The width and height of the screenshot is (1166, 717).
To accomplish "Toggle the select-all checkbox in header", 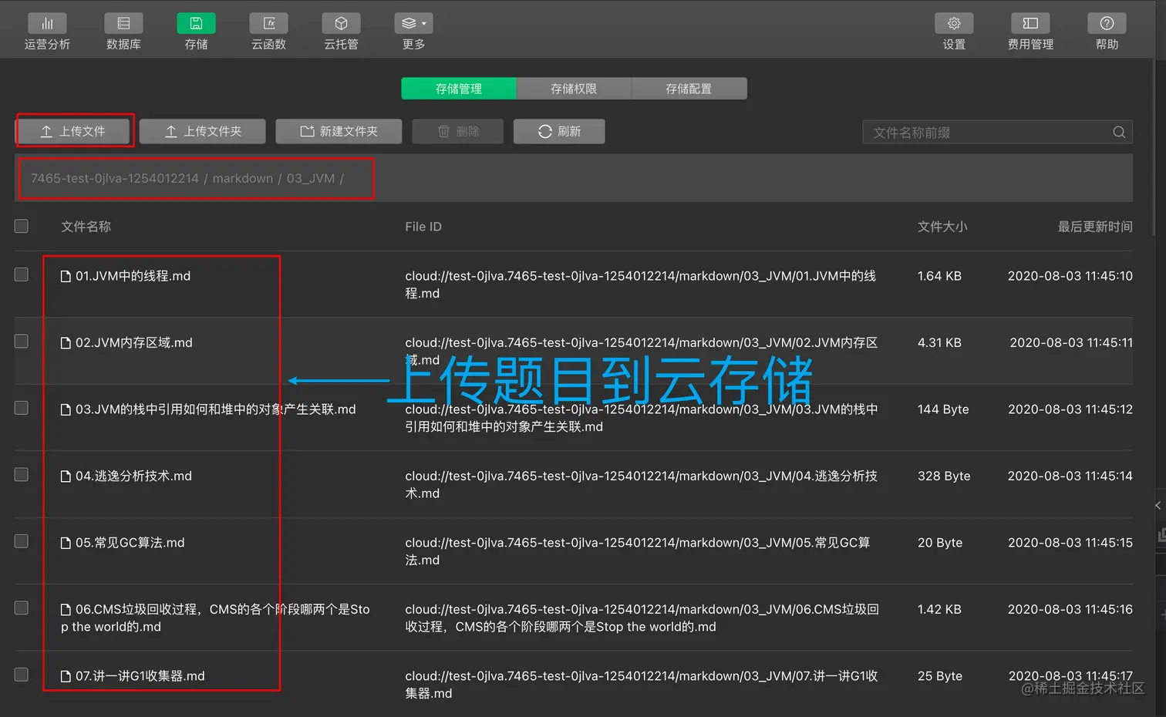I will click(22, 226).
